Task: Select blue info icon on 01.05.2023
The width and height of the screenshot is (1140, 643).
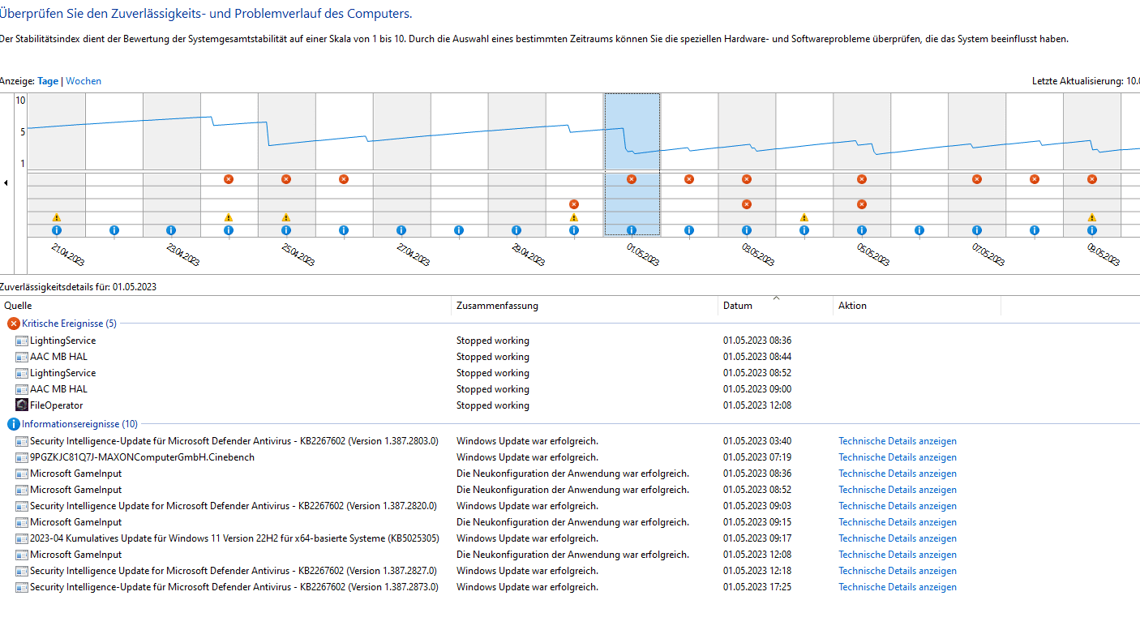Action: [632, 230]
